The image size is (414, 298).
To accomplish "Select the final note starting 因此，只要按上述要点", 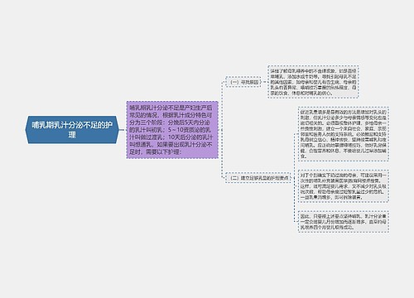I will [344, 222].
